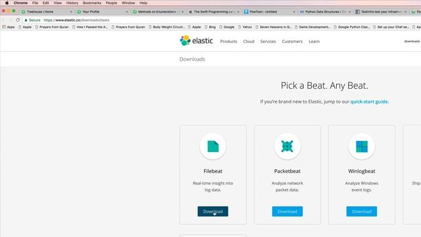Switch to Testinfra tab
Screen dimensions: 421x237
pyautogui.click(x=381, y=12)
